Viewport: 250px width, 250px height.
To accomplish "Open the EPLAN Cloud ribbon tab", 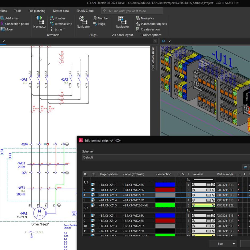I will 85,11.
